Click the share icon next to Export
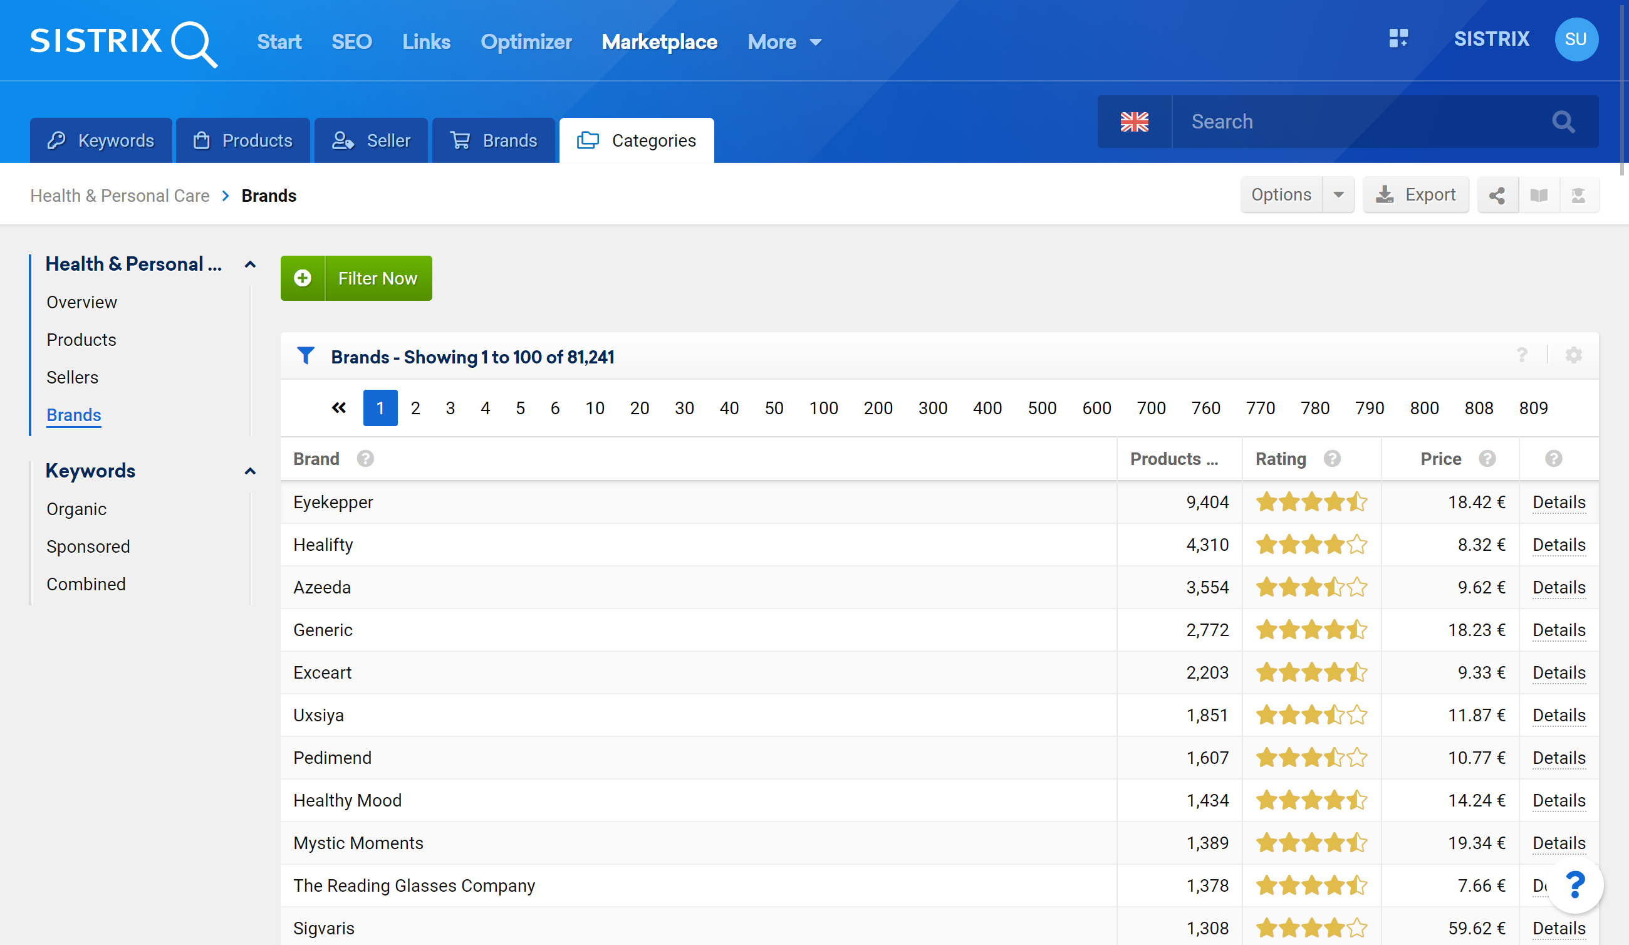Viewport: 1629px width, 945px height. pyautogui.click(x=1499, y=195)
